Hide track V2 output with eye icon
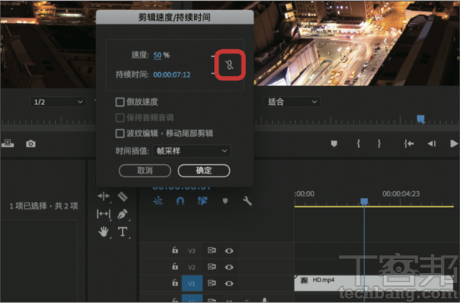The image size is (460, 303). tap(229, 267)
